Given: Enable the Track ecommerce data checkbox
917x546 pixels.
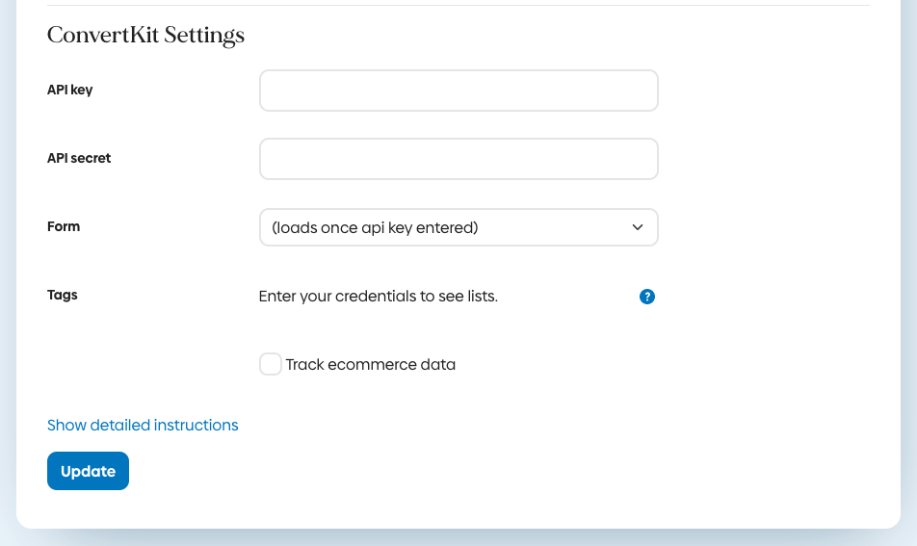Looking at the screenshot, I should click(271, 364).
